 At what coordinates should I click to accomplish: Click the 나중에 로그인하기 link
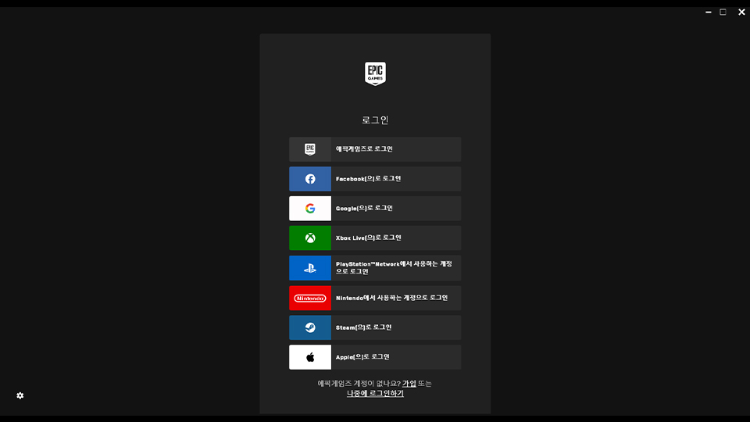(375, 393)
